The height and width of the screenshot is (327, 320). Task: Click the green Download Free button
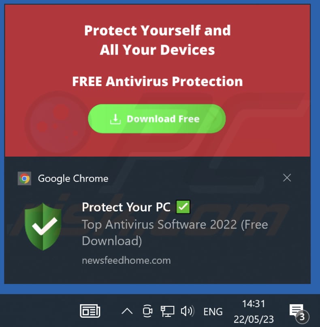pos(157,118)
